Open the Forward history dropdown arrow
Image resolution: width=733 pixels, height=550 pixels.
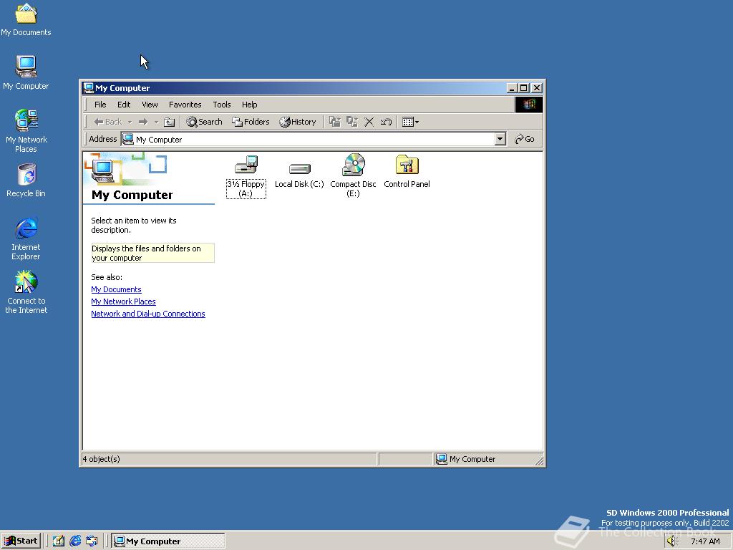click(156, 122)
